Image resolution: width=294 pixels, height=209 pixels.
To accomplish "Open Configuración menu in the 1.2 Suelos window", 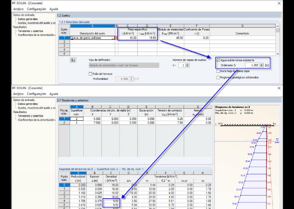I will (x=36, y=9).
